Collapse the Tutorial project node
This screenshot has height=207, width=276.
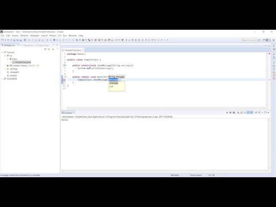[x=2, y=52]
